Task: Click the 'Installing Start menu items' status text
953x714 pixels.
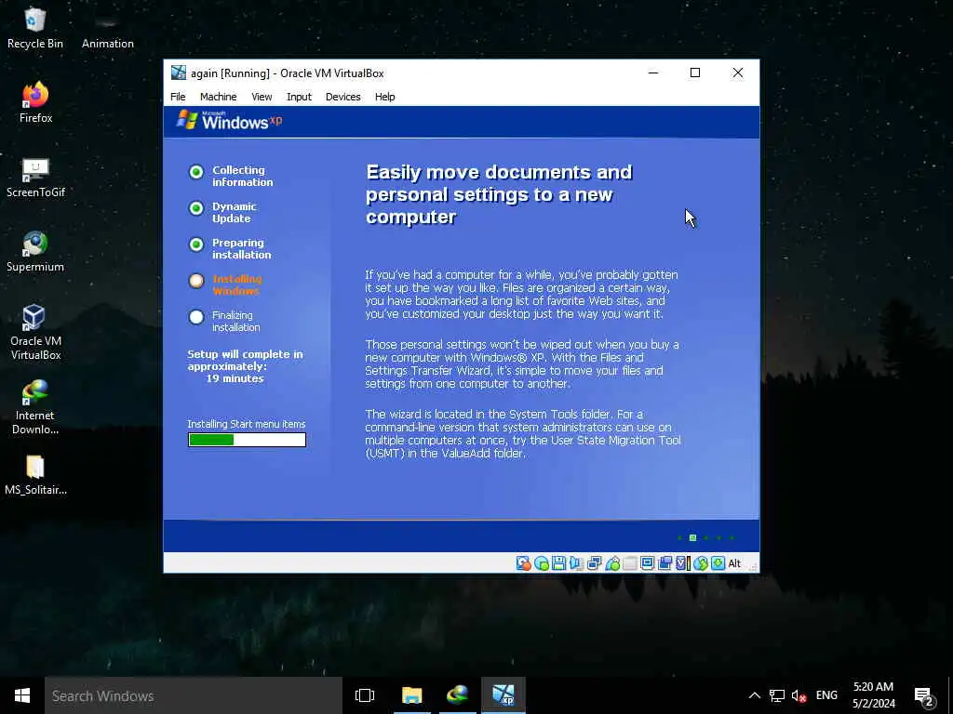Action: point(246,424)
